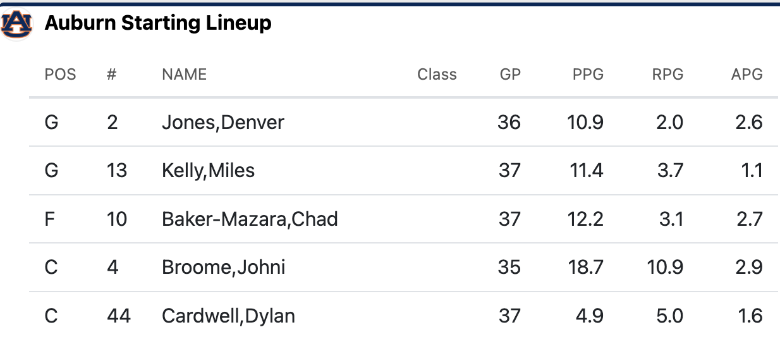Click the Auburn Starting Lineup heading

point(158,23)
